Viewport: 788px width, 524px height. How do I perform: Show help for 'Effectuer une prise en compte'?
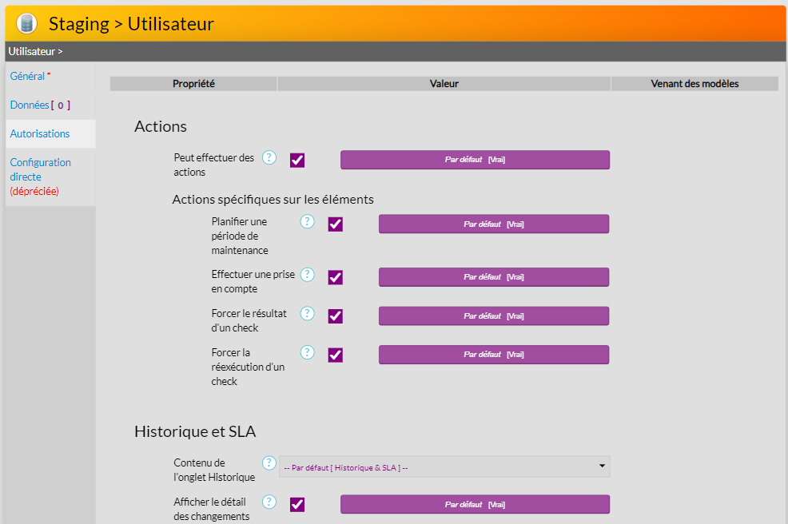(x=307, y=275)
